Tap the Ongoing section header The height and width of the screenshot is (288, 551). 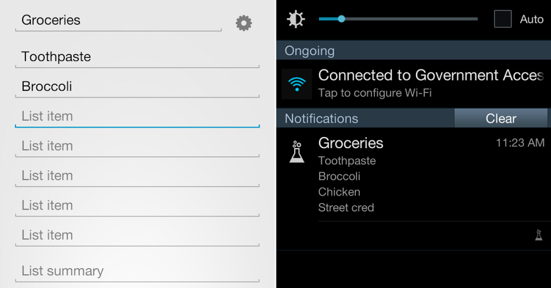coord(310,50)
